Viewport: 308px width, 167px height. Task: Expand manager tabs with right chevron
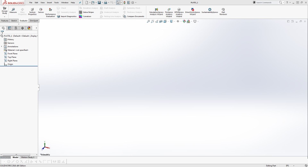tap(36, 28)
